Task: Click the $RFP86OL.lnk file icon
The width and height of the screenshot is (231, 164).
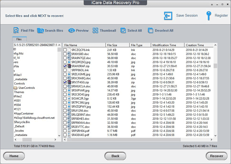Action: [x=69, y=70]
